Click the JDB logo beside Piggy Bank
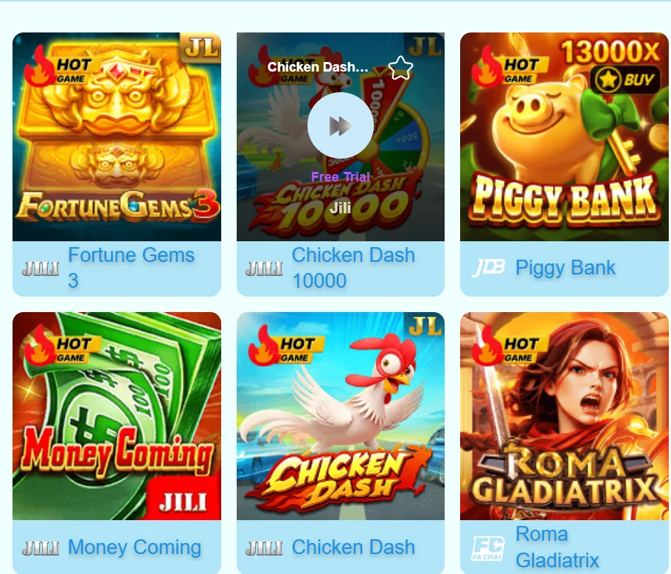The height and width of the screenshot is (574, 671). pos(488,268)
